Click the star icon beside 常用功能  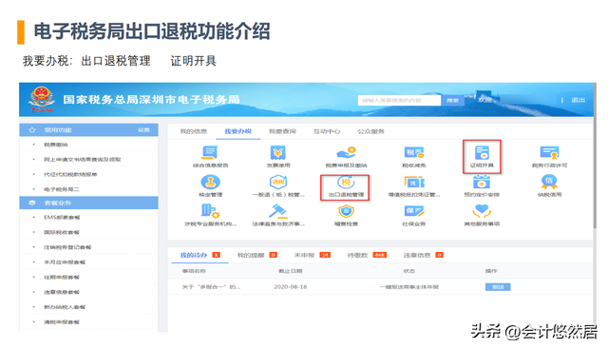[32, 130]
